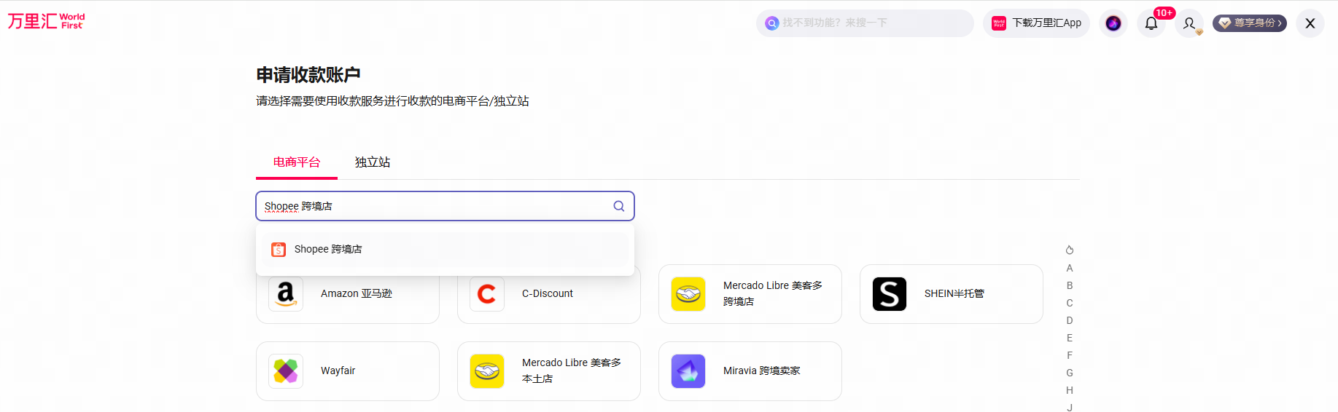Click the 10+ notification badge
Image resolution: width=1338 pixels, height=412 pixels.
click(x=1164, y=13)
